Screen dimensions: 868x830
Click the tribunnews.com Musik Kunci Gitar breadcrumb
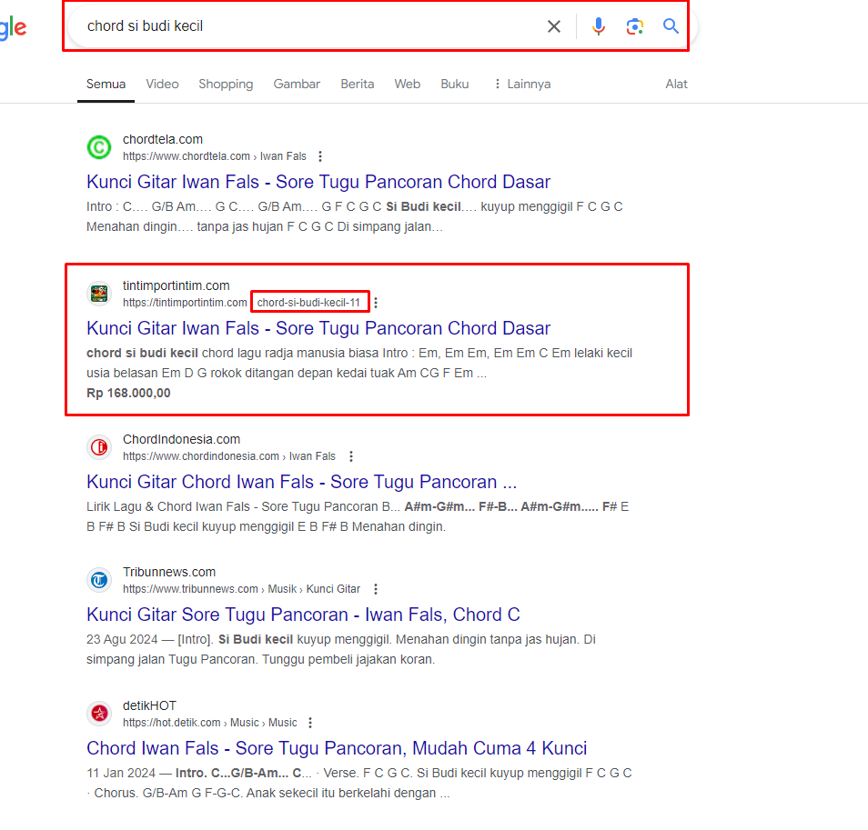tap(241, 589)
